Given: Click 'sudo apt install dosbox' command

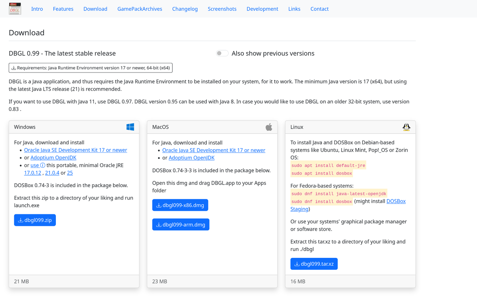Looking at the screenshot, I should point(322,173).
